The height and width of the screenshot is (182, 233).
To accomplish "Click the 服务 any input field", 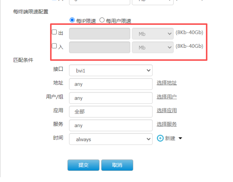I will coord(111,125).
